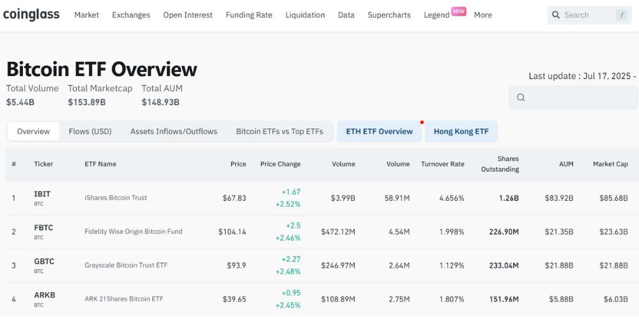Click the IBIT ticker link
Screen dimensions: 639x317
pos(42,194)
